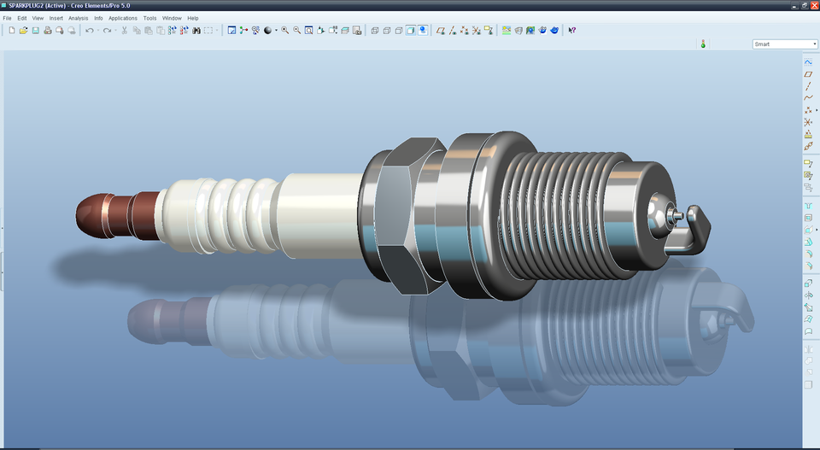
Task: Click the SPARKPLUG2 (Active) title text
Action: (37, 6)
